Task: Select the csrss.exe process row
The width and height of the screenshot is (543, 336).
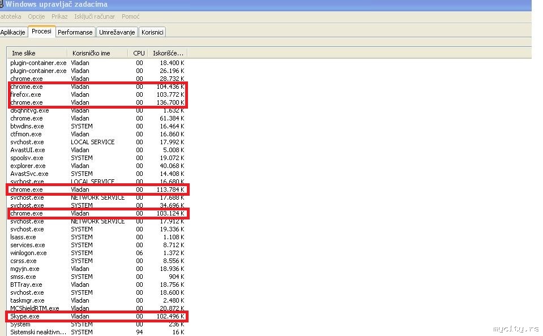Action: [97, 261]
